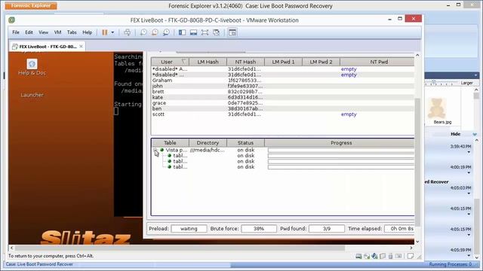Open the VM menu
This screenshot has height=271, width=483.
tap(57, 32)
